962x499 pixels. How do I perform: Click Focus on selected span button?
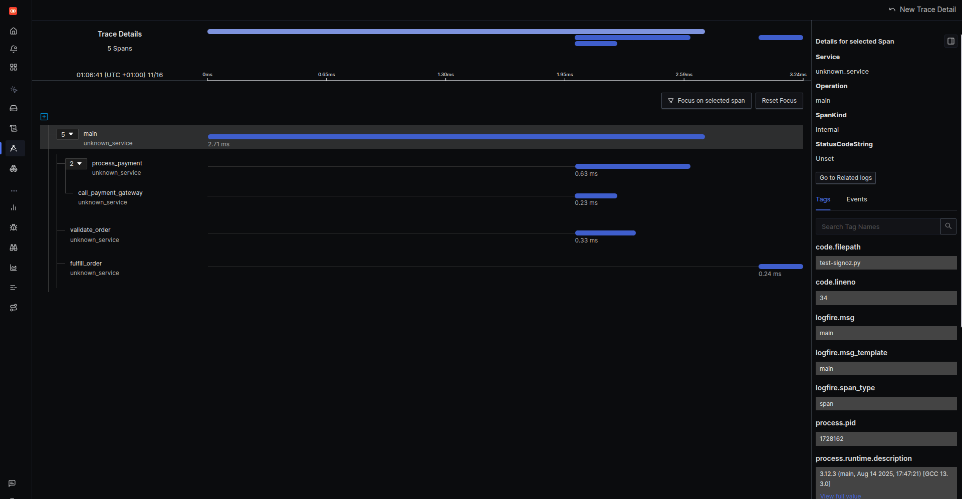(706, 101)
